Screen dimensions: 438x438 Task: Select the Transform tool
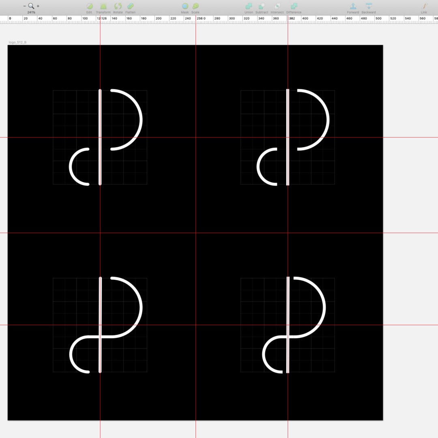(x=103, y=6)
